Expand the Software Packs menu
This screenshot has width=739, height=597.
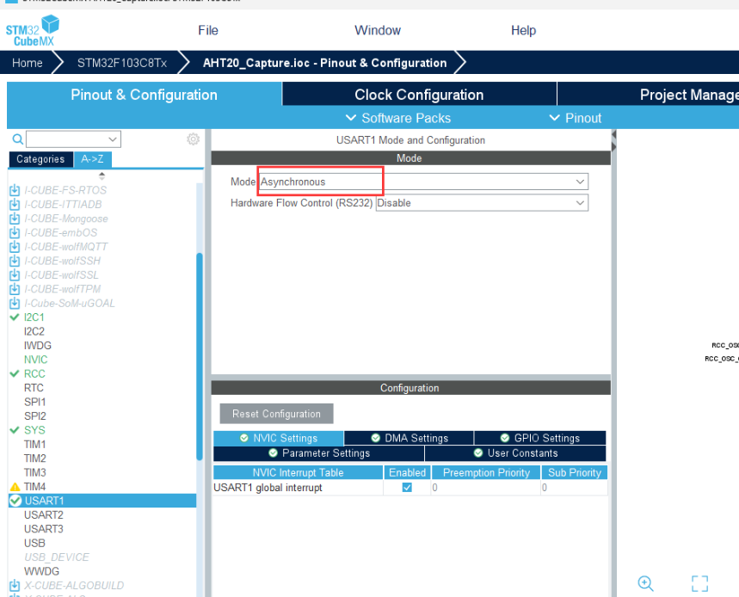pyautogui.click(x=397, y=118)
